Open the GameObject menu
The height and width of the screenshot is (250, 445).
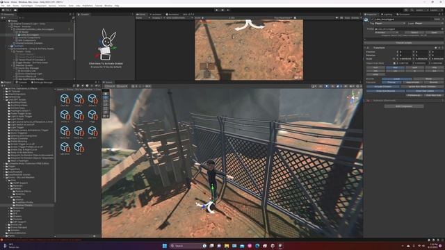(x=27, y=6)
